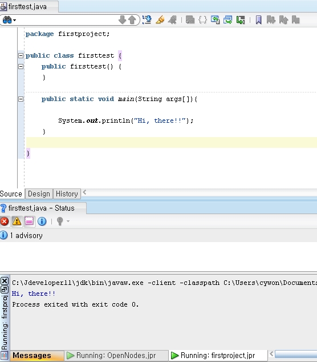
Task: Toggle the blue info advisory filter
Action: 42,222
